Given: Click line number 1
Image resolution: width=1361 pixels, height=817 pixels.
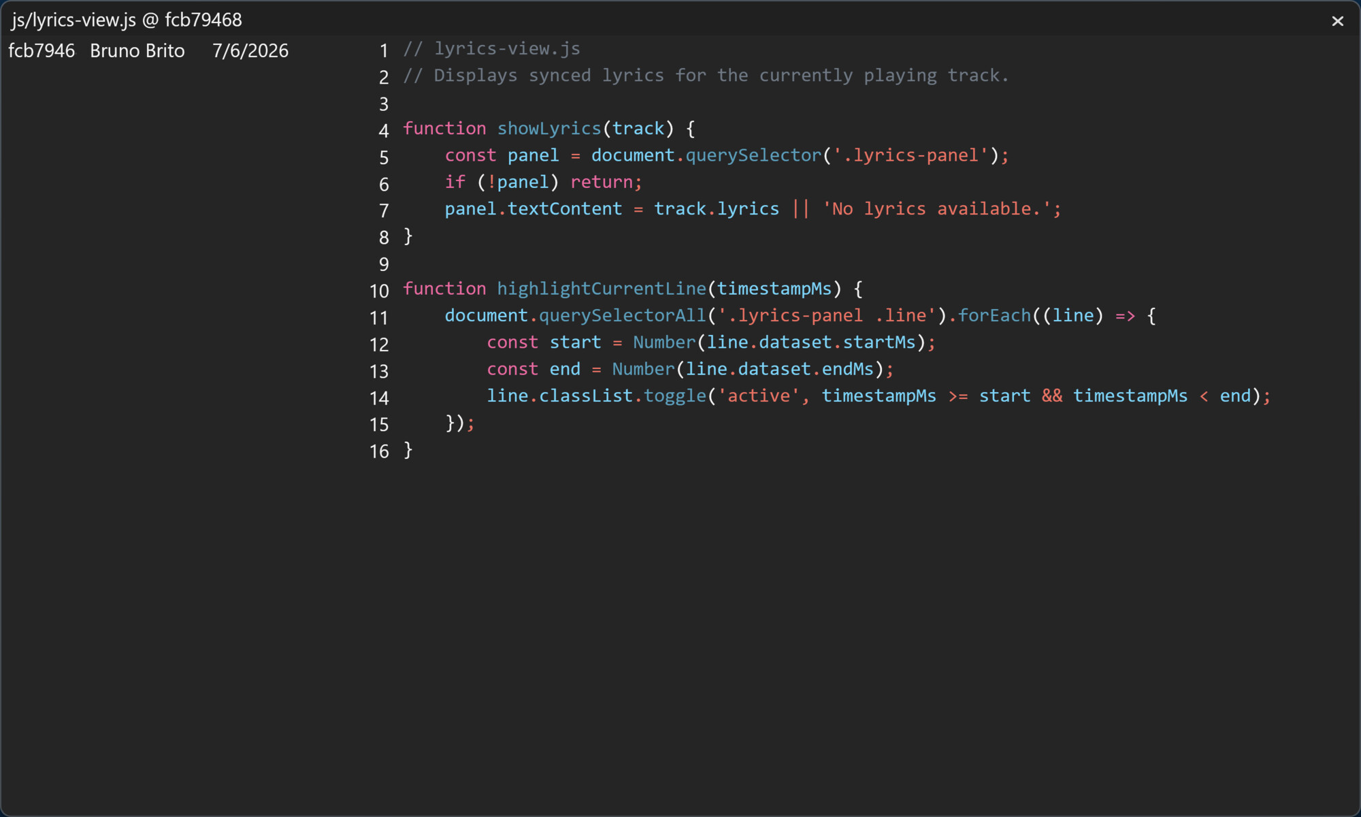Looking at the screenshot, I should click(384, 51).
